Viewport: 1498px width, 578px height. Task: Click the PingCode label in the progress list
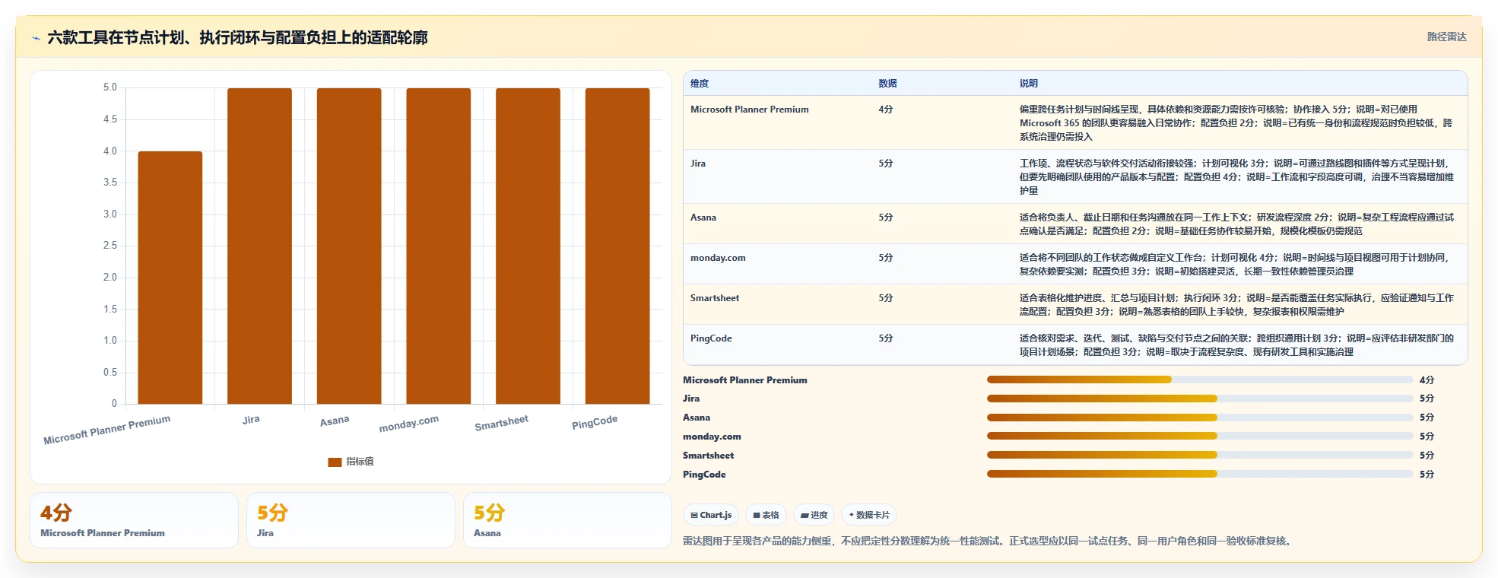tap(704, 475)
